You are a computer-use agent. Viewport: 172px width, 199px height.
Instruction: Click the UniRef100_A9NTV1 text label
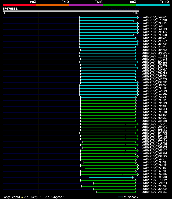154,103
